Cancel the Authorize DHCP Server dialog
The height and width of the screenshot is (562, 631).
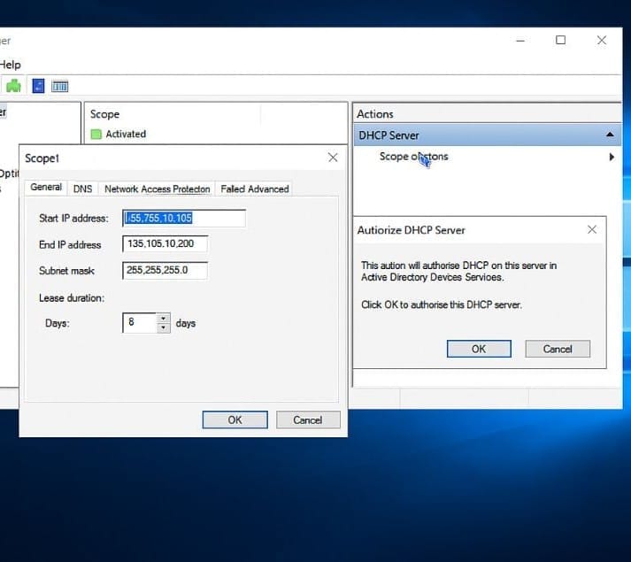click(x=558, y=349)
